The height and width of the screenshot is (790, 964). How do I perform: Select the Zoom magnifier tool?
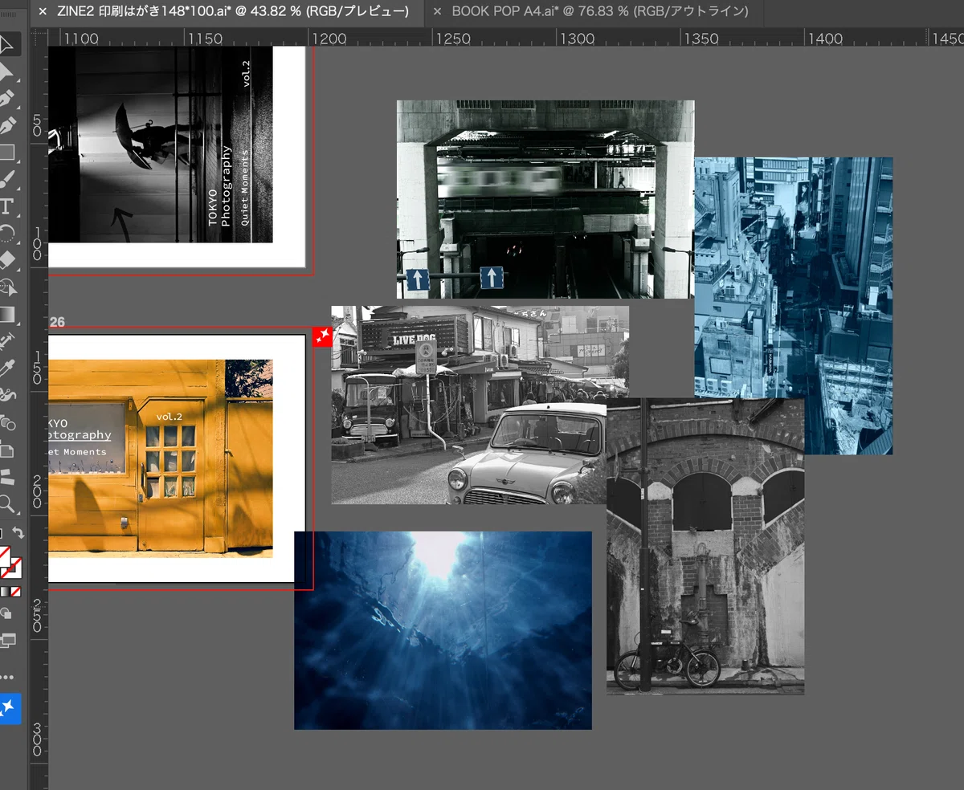coord(7,503)
